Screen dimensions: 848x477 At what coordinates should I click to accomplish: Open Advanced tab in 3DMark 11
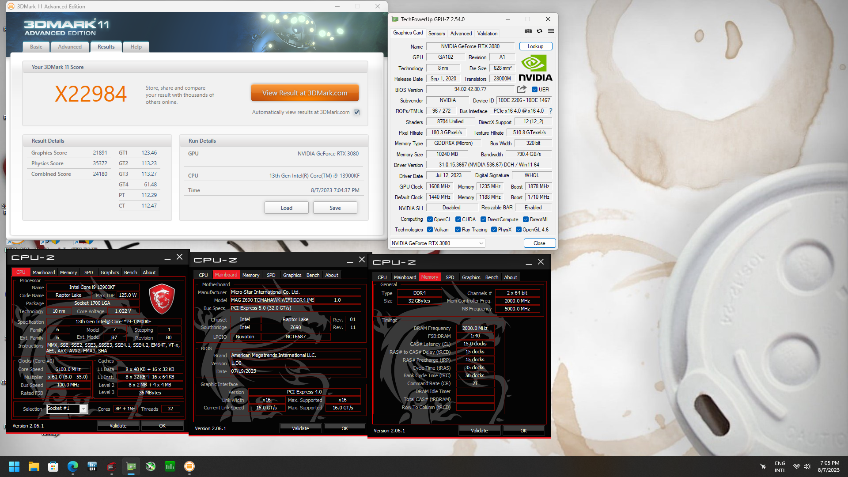70,47
